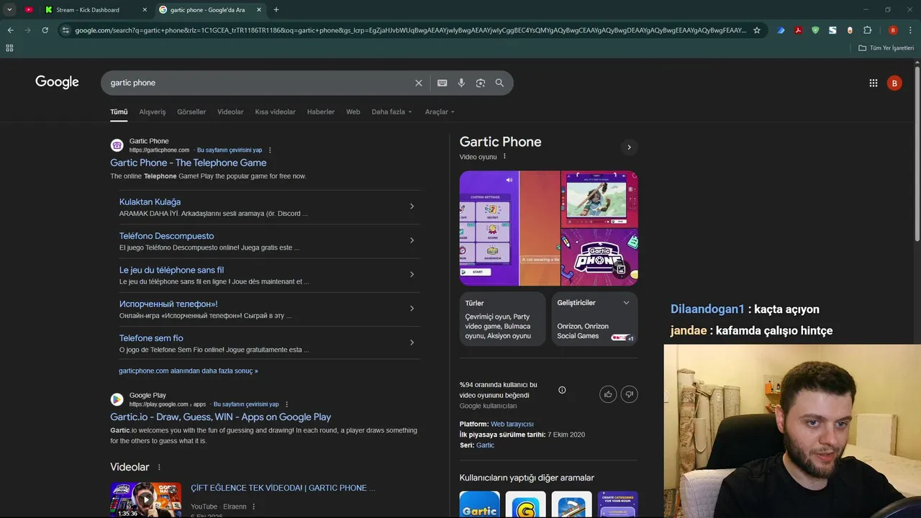Screen dimensions: 921x518
Task: Like the game with thumbs up
Action: point(609,394)
